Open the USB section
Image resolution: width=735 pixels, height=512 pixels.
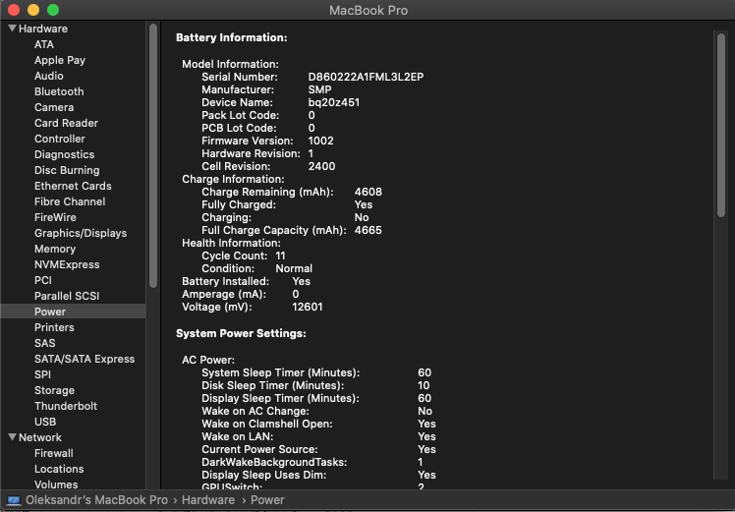pyautogui.click(x=45, y=422)
